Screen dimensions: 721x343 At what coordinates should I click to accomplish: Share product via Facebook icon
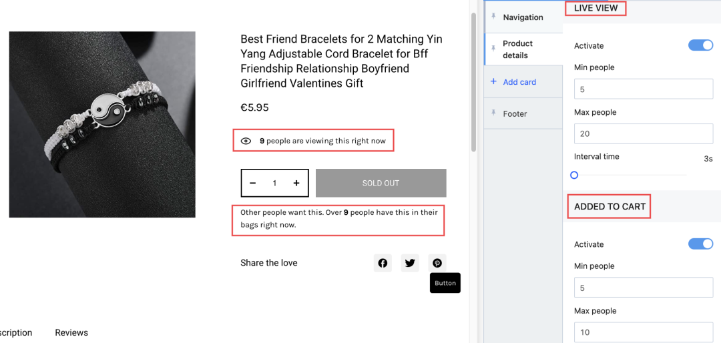(x=383, y=263)
